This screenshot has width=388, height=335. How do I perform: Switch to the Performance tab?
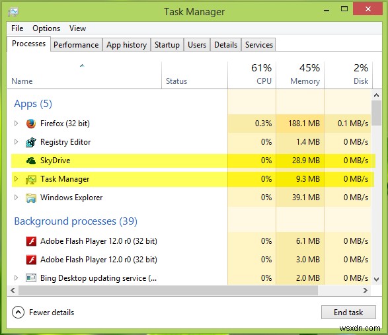pyautogui.click(x=76, y=45)
